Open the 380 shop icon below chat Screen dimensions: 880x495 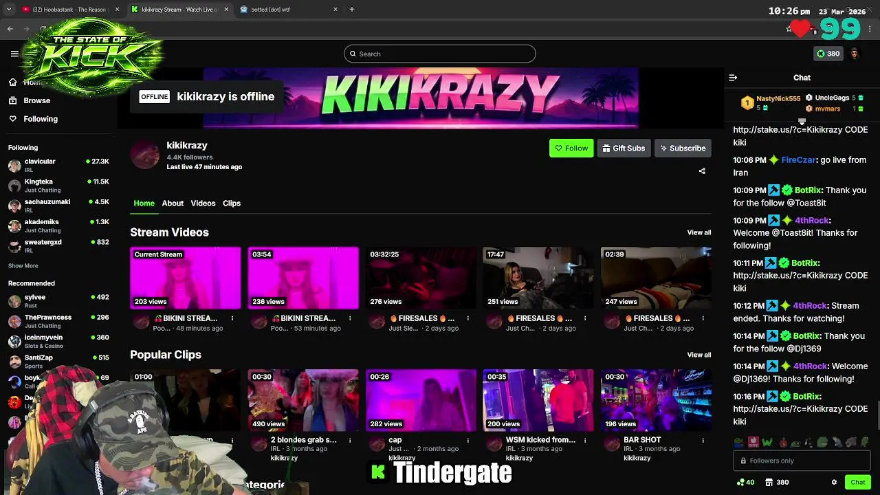(x=777, y=483)
